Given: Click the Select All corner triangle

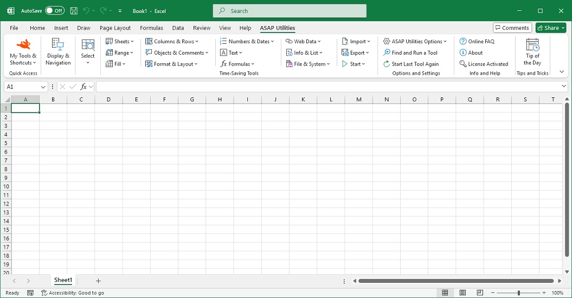Looking at the screenshot, I should tap(7, 100).
